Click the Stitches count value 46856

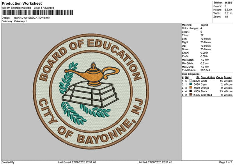point(229,2)
